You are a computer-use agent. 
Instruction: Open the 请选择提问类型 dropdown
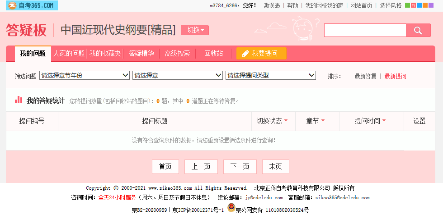(270, 75)
